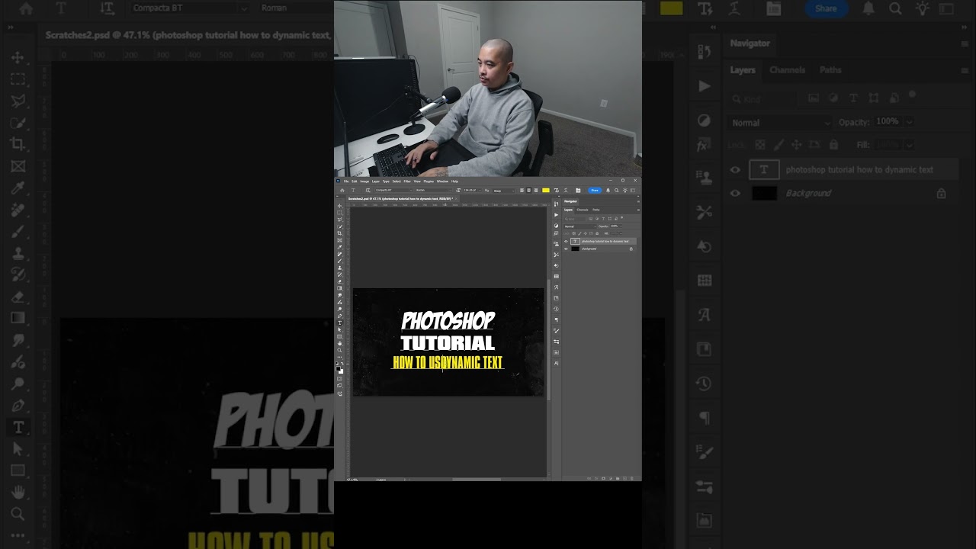
Task: Click the Background layer thumbnail in the dimmed backdrop
Action: tap(764, 193)
